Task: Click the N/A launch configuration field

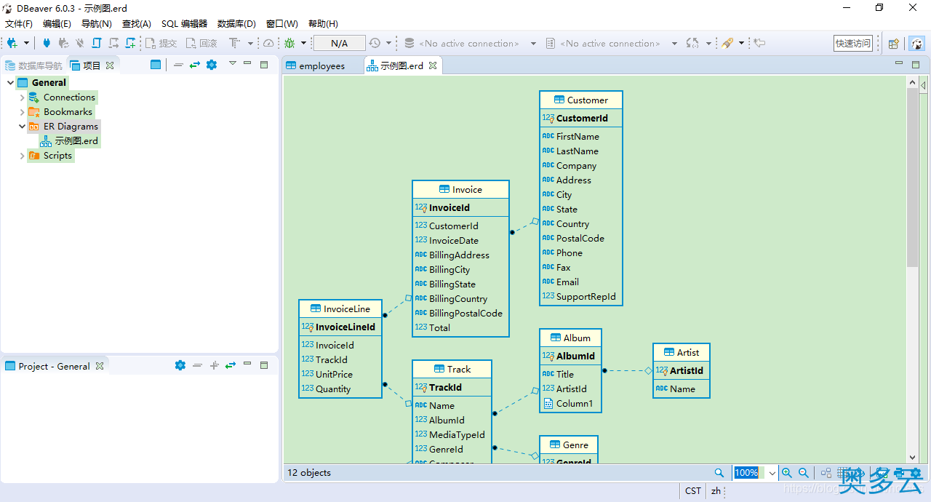Action: (339, 44)
